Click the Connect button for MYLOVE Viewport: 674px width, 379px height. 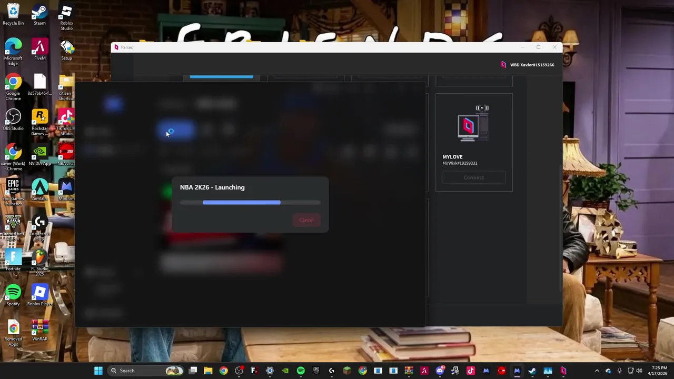tap(474, 177)
